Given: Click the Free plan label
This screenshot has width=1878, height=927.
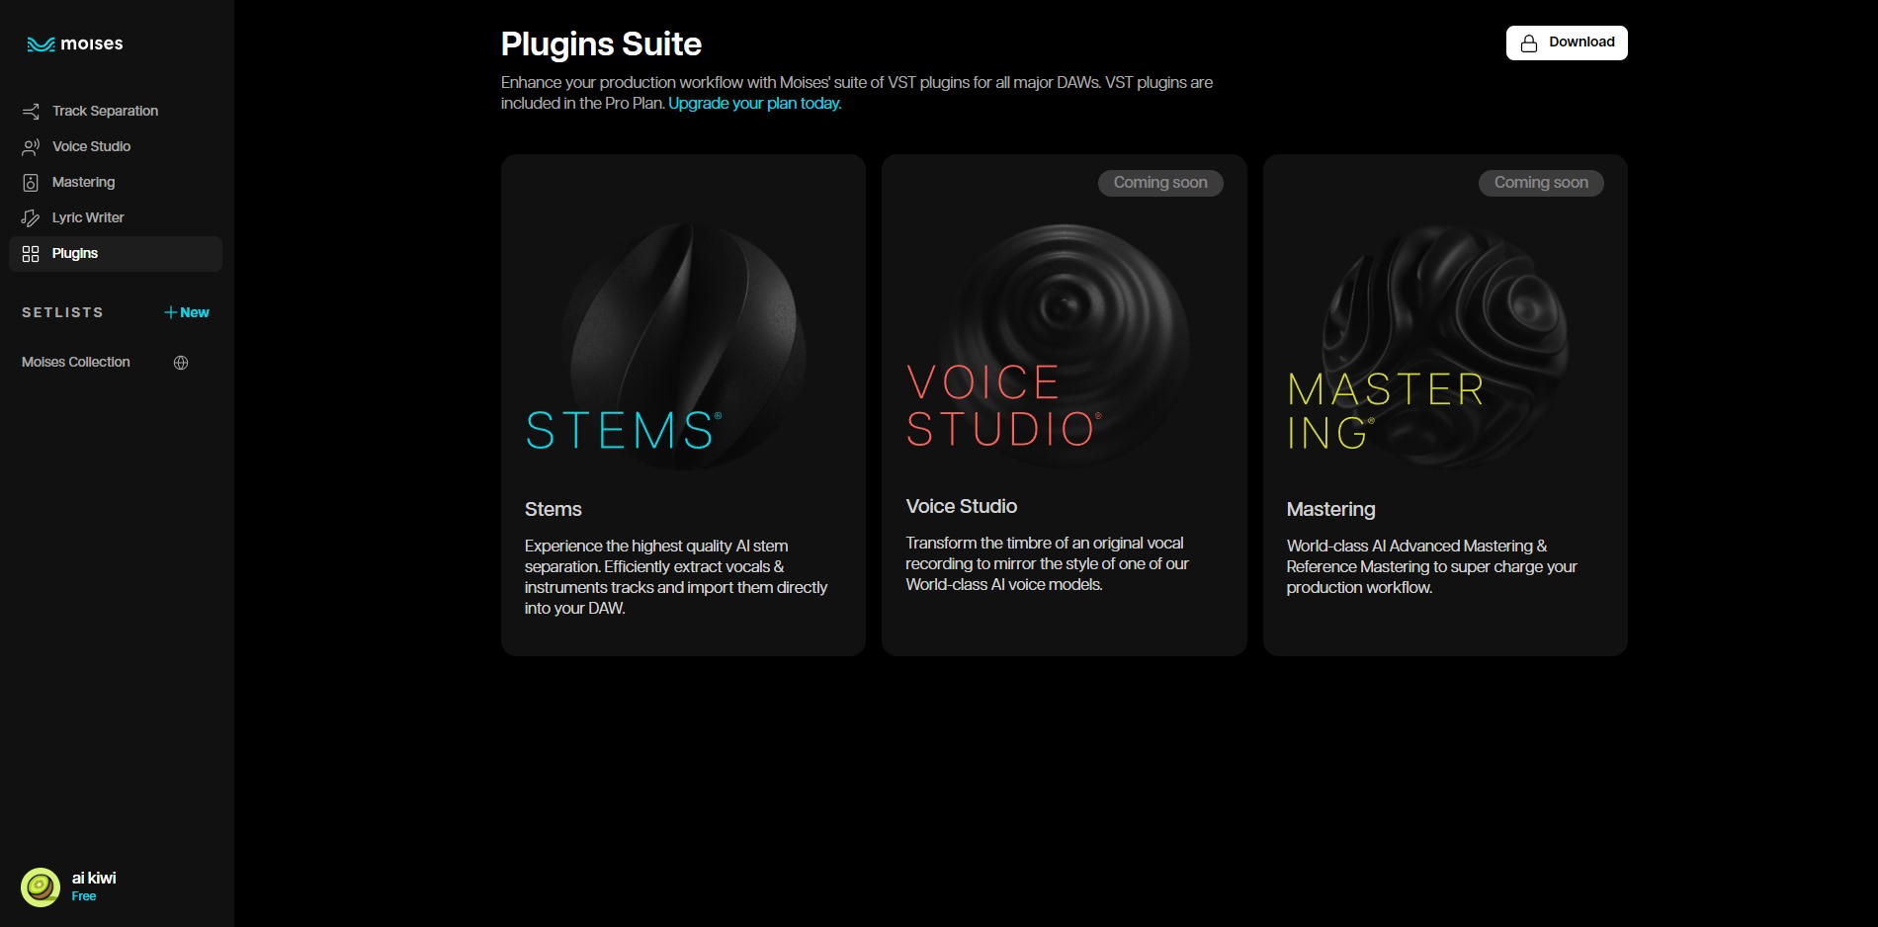Looking at the screenshot, I should pos(84,896).
